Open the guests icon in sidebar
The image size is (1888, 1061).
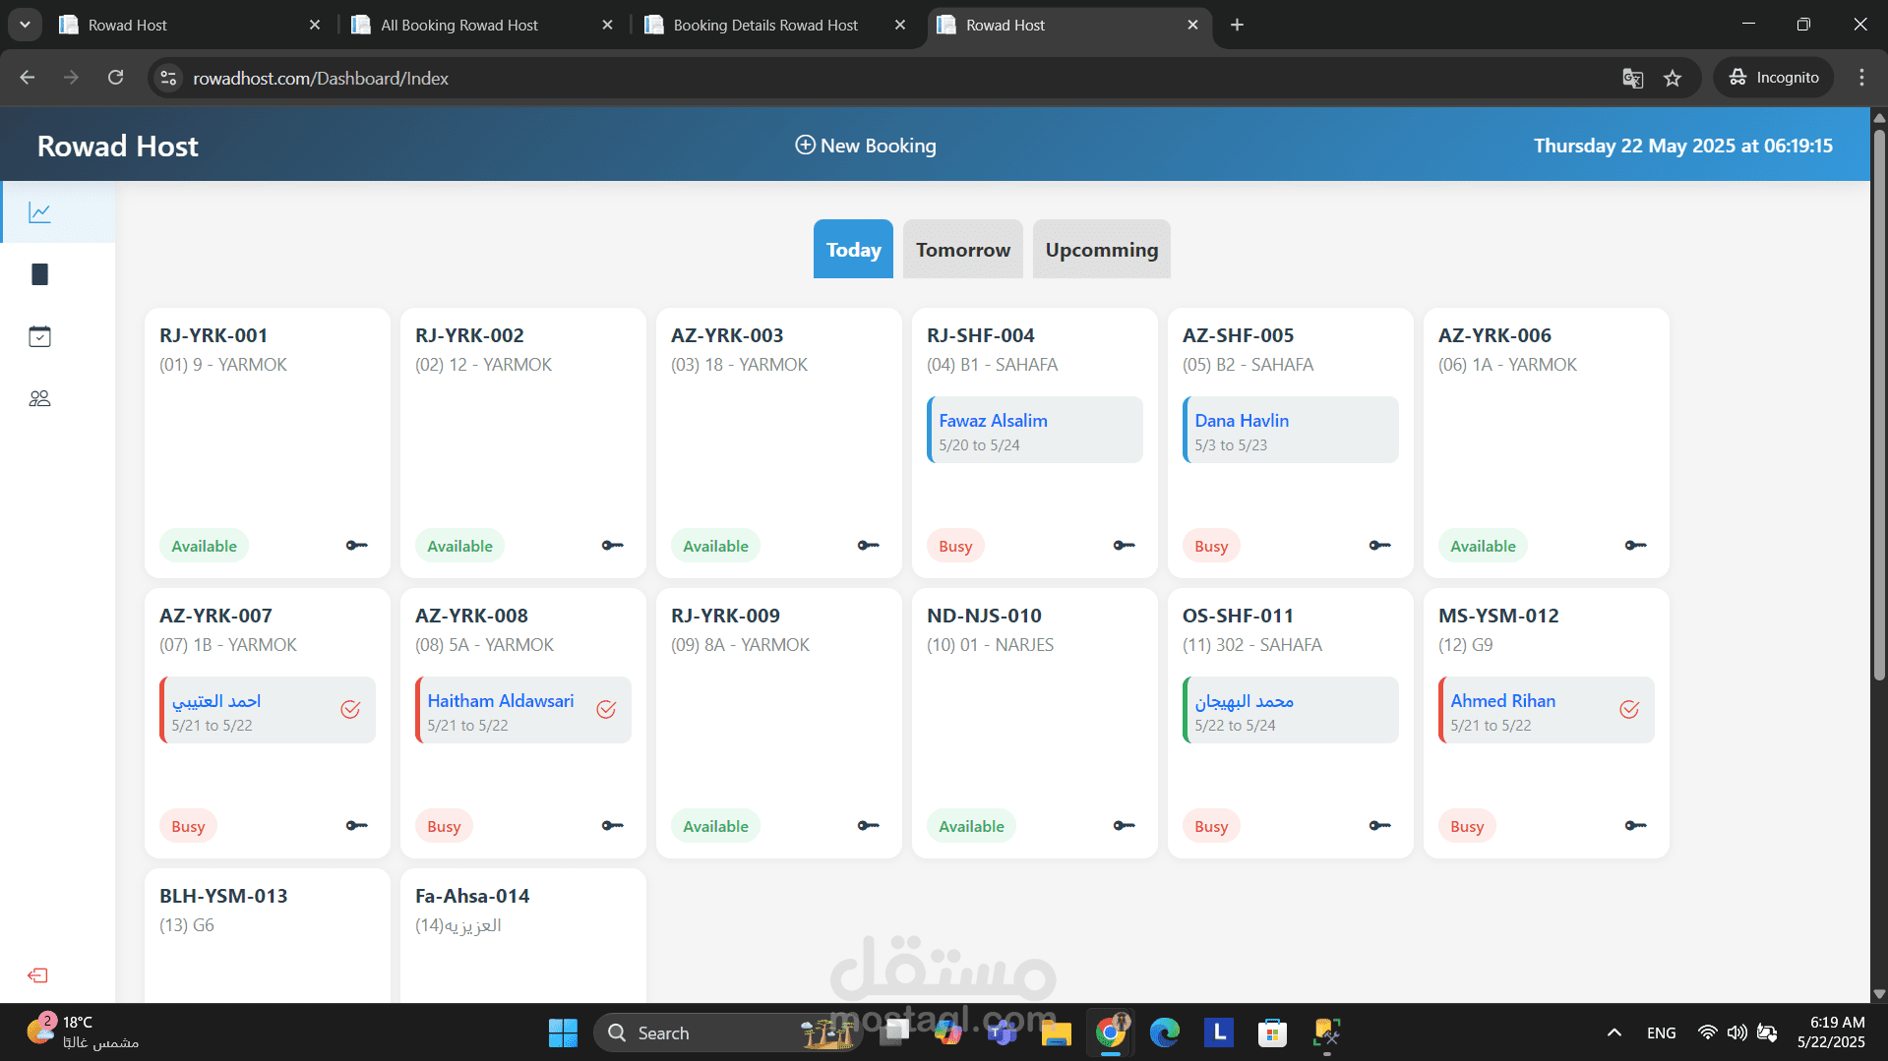pos(39,398)
